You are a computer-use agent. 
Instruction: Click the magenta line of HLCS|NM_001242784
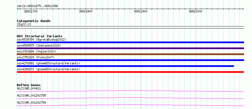point(130,105)
